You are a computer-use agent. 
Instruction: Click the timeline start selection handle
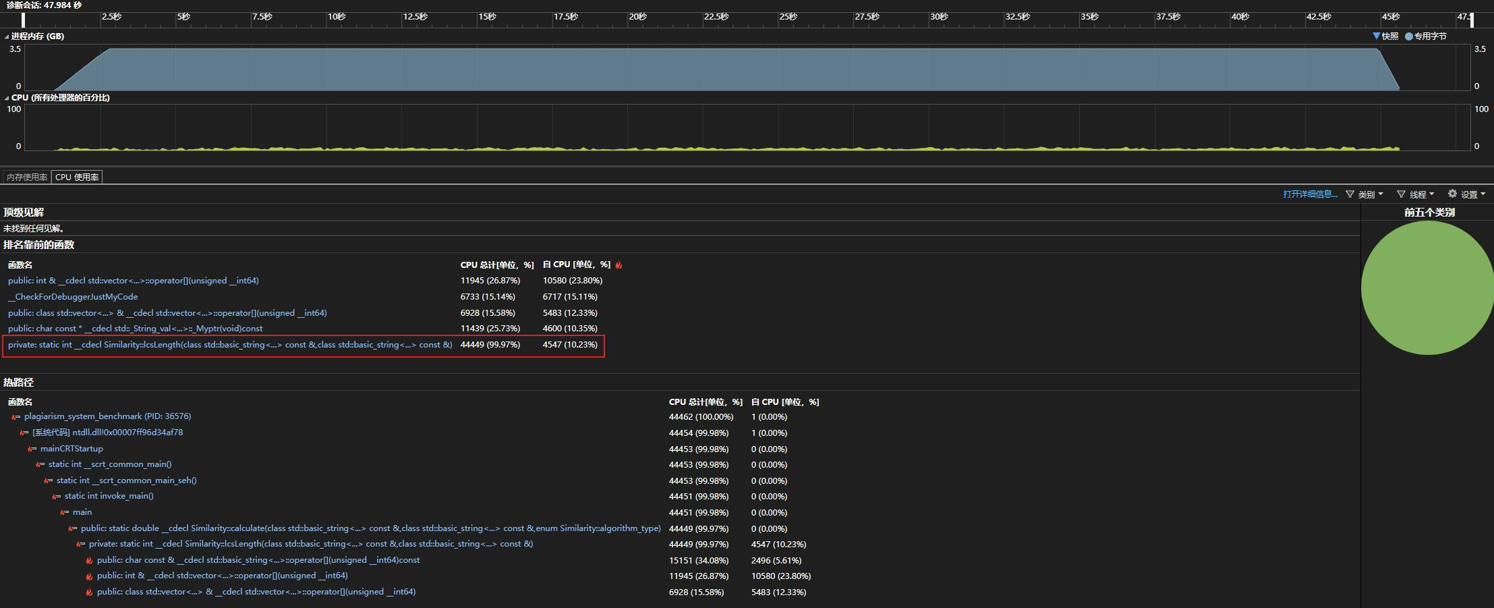[x=24, y=20]
